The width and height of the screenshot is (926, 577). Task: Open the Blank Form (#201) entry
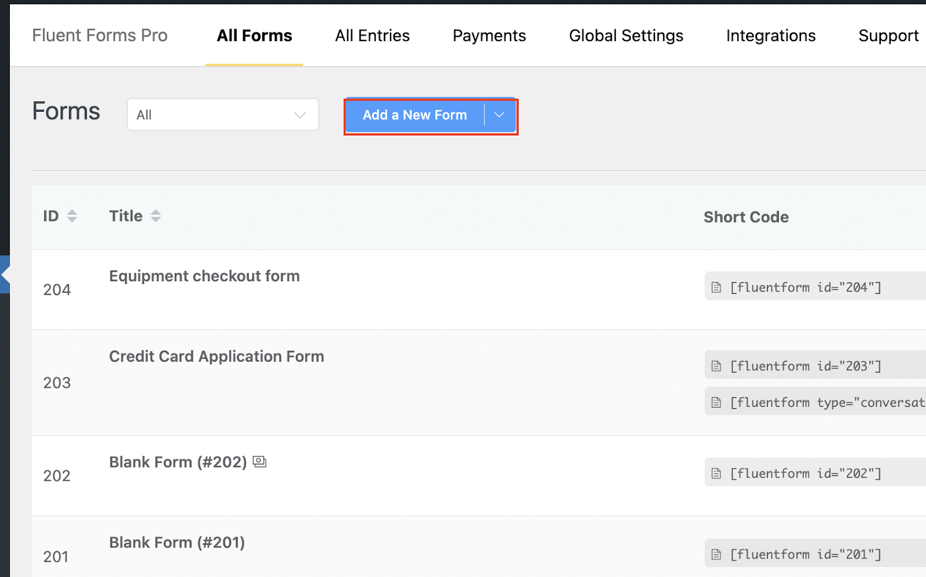[x=177, y=543]
